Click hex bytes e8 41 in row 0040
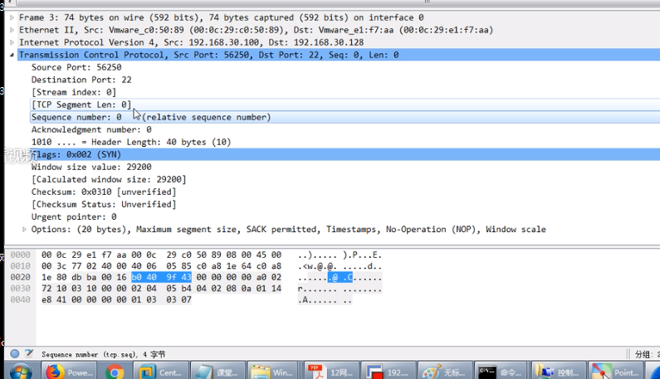 click(x=53, y=299)
